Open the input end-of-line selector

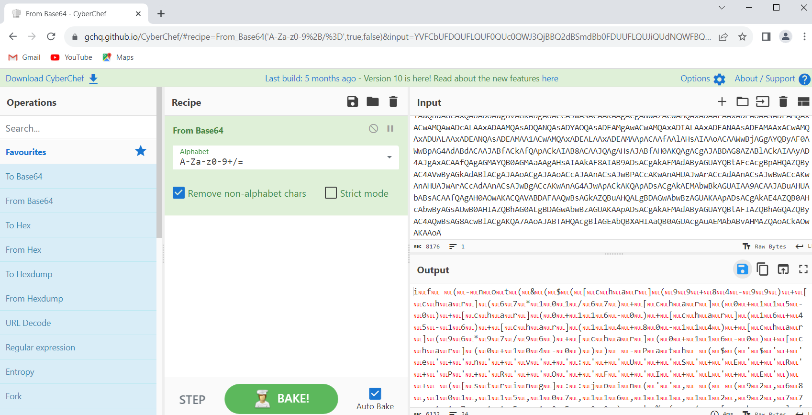tap(802, 247)
